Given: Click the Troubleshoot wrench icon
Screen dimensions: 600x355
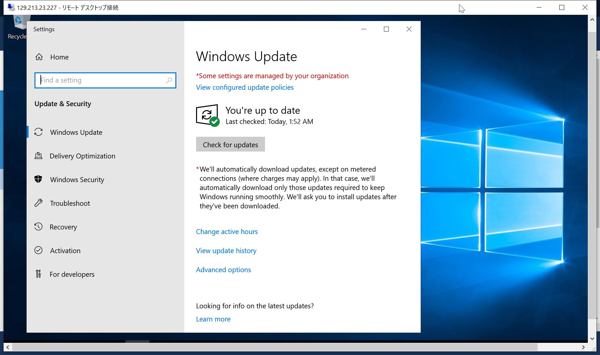Looking at the screenshot, I should (x=38, y=203).
